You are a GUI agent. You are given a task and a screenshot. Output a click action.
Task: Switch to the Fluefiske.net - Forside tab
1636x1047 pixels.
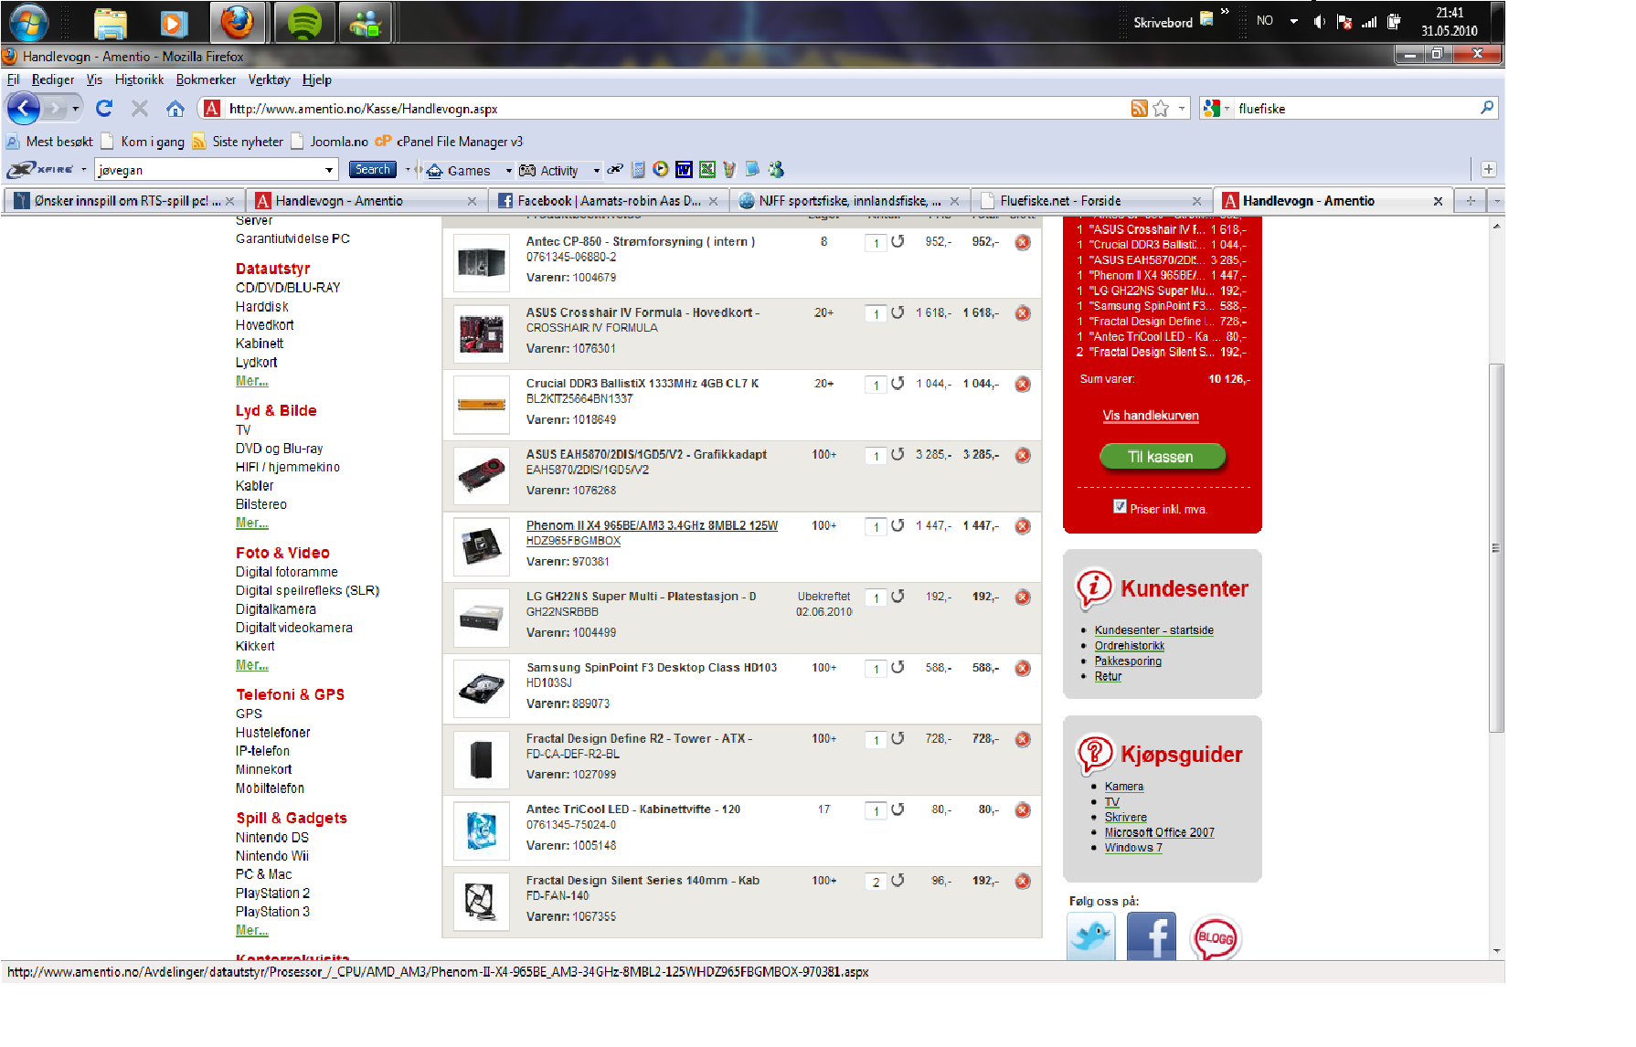point(1091,201)
